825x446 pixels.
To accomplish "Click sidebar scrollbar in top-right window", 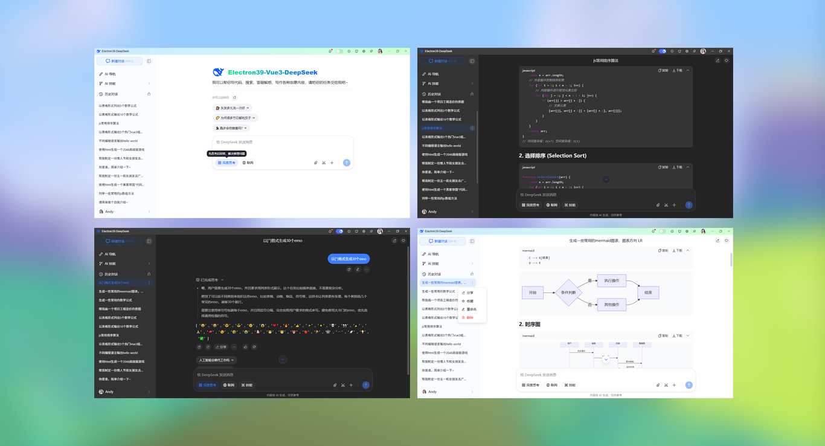I will 477,146.
